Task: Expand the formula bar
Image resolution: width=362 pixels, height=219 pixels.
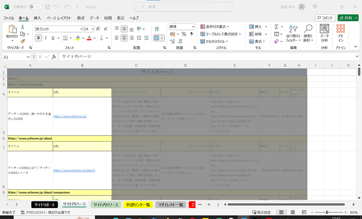Action: pyautogui.click(x=357, y=56)
